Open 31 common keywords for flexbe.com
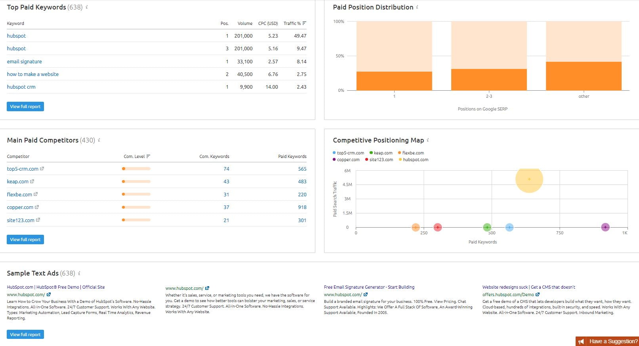This screenshot has height=346, width=639. pos(226,194)
